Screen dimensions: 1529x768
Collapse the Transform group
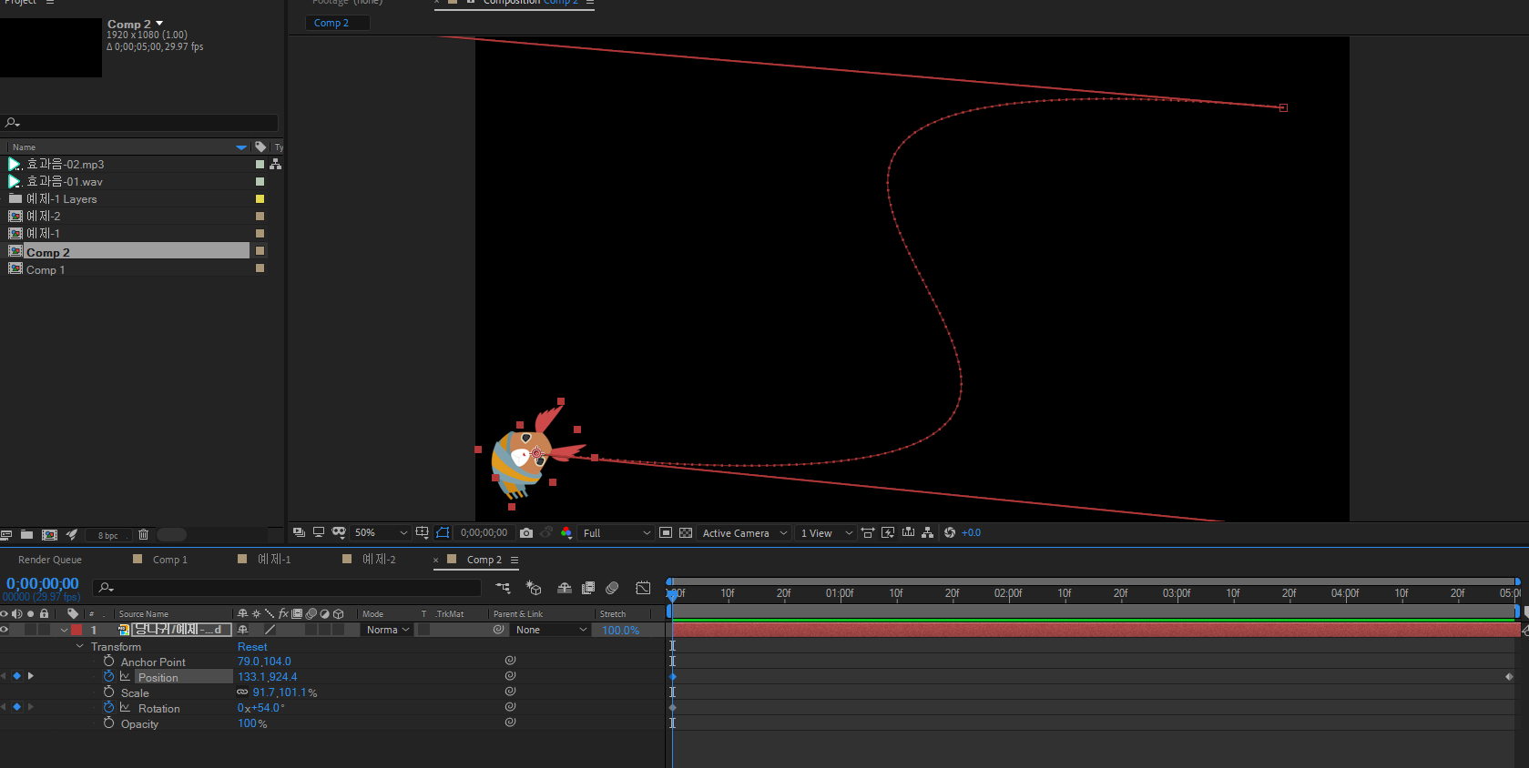click(80, 646)
